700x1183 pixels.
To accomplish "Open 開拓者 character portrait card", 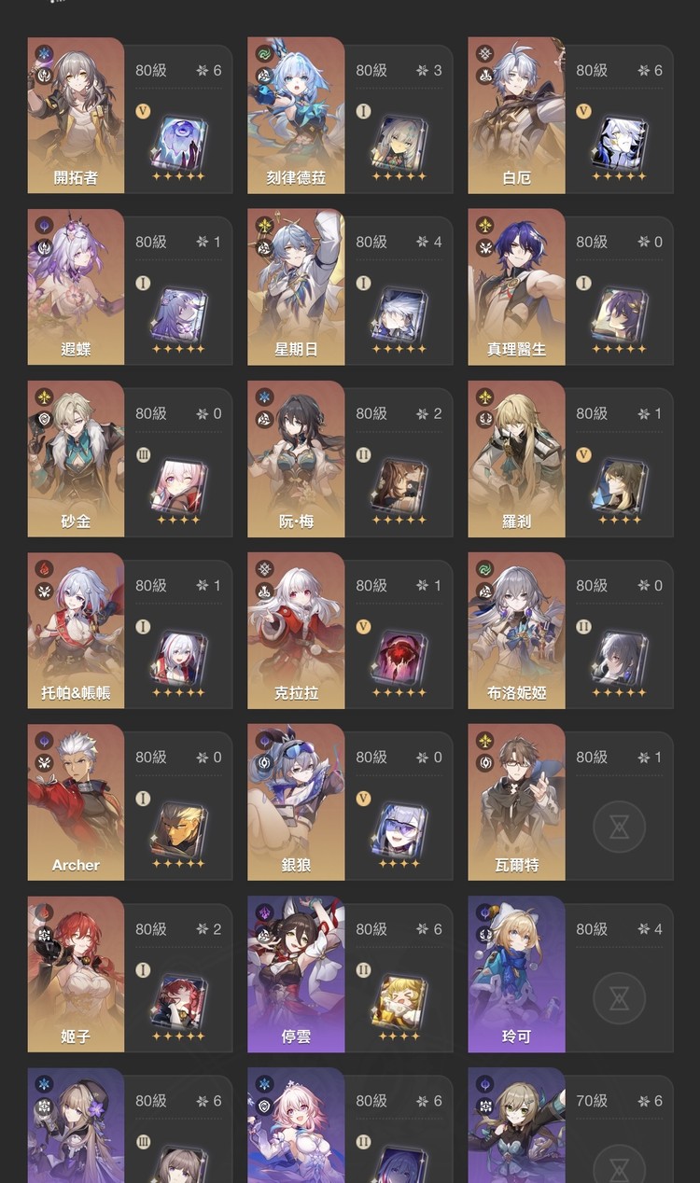I will point(76,116).
